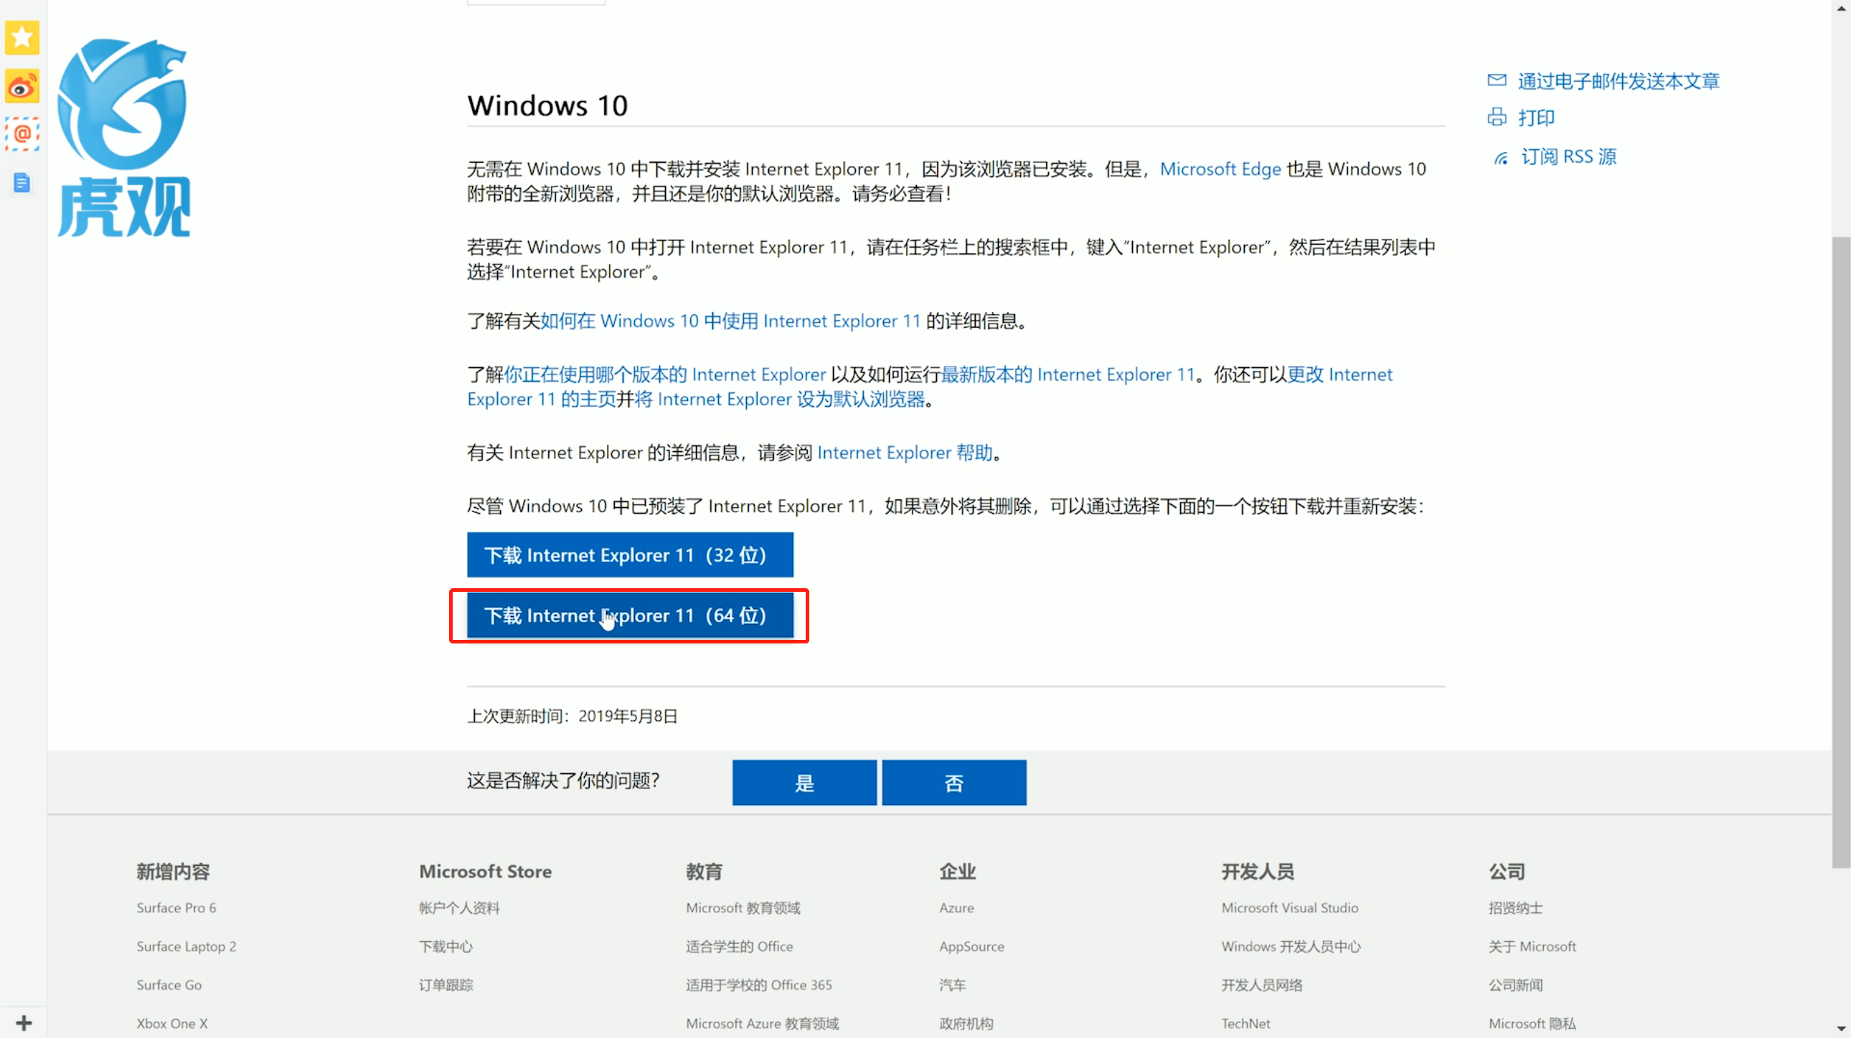Open 最新版本的 Internet Explorer 11 link
The image size is (1851, 1038).
coord(1067,374)
